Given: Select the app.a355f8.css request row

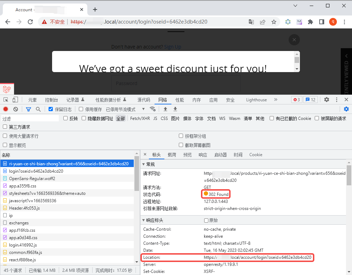Looking at the screenshot, I should point(67,186).
